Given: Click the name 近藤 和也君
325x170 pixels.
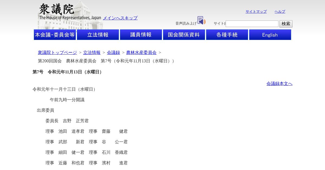Looking at the screenshot, I should point(71,163).
